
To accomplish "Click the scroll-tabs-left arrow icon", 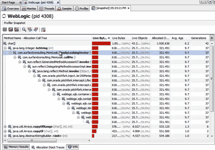I will click(202, 2).
